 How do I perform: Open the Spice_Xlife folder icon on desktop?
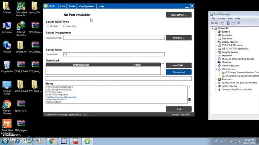click(x=35, y=7)
